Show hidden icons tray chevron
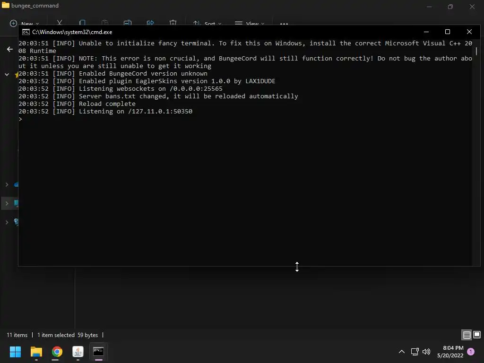Screen dimensions: 484x363 (x=402, y=352)
